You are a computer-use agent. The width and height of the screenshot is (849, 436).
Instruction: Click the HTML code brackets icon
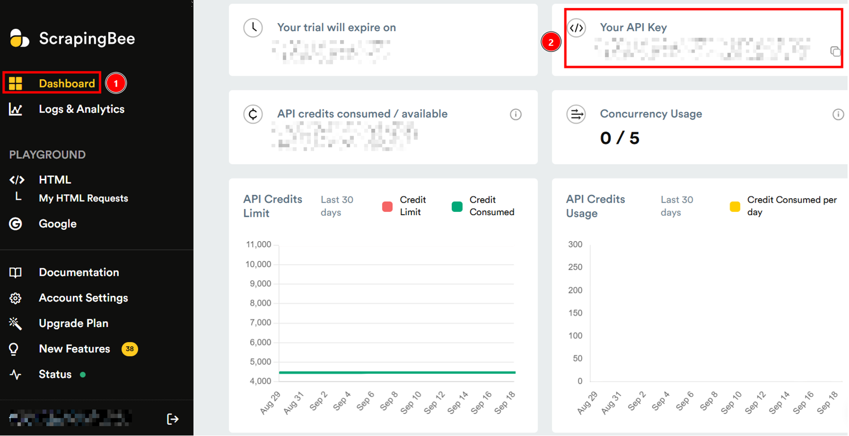(16, 180)
